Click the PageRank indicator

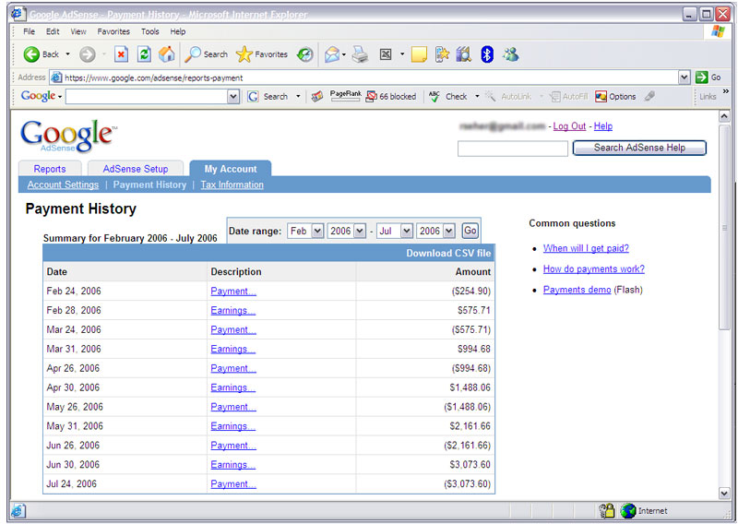click(x=345, y=96)
